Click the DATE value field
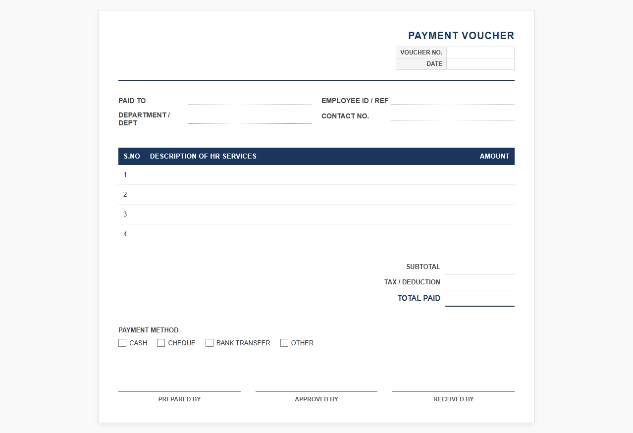 (x=480, y=64)
